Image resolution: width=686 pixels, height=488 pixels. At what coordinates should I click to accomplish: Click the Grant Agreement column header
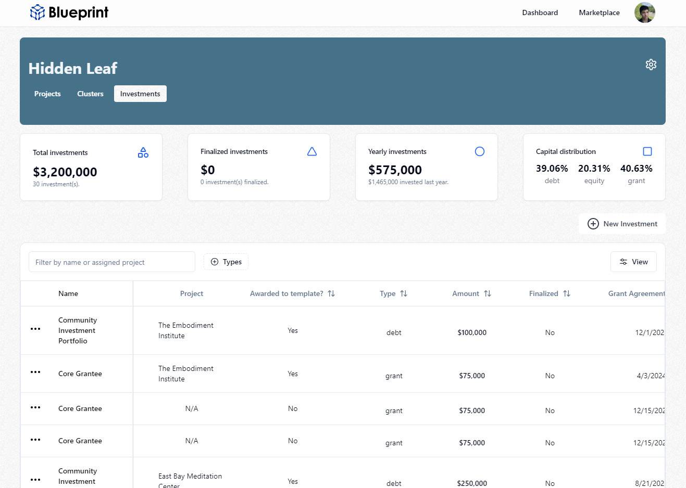click(637, 293)
